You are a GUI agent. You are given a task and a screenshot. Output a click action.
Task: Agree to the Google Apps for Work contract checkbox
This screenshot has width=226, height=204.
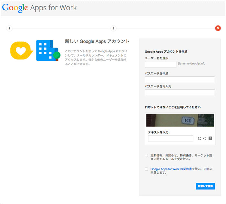[x=147, y=169]
